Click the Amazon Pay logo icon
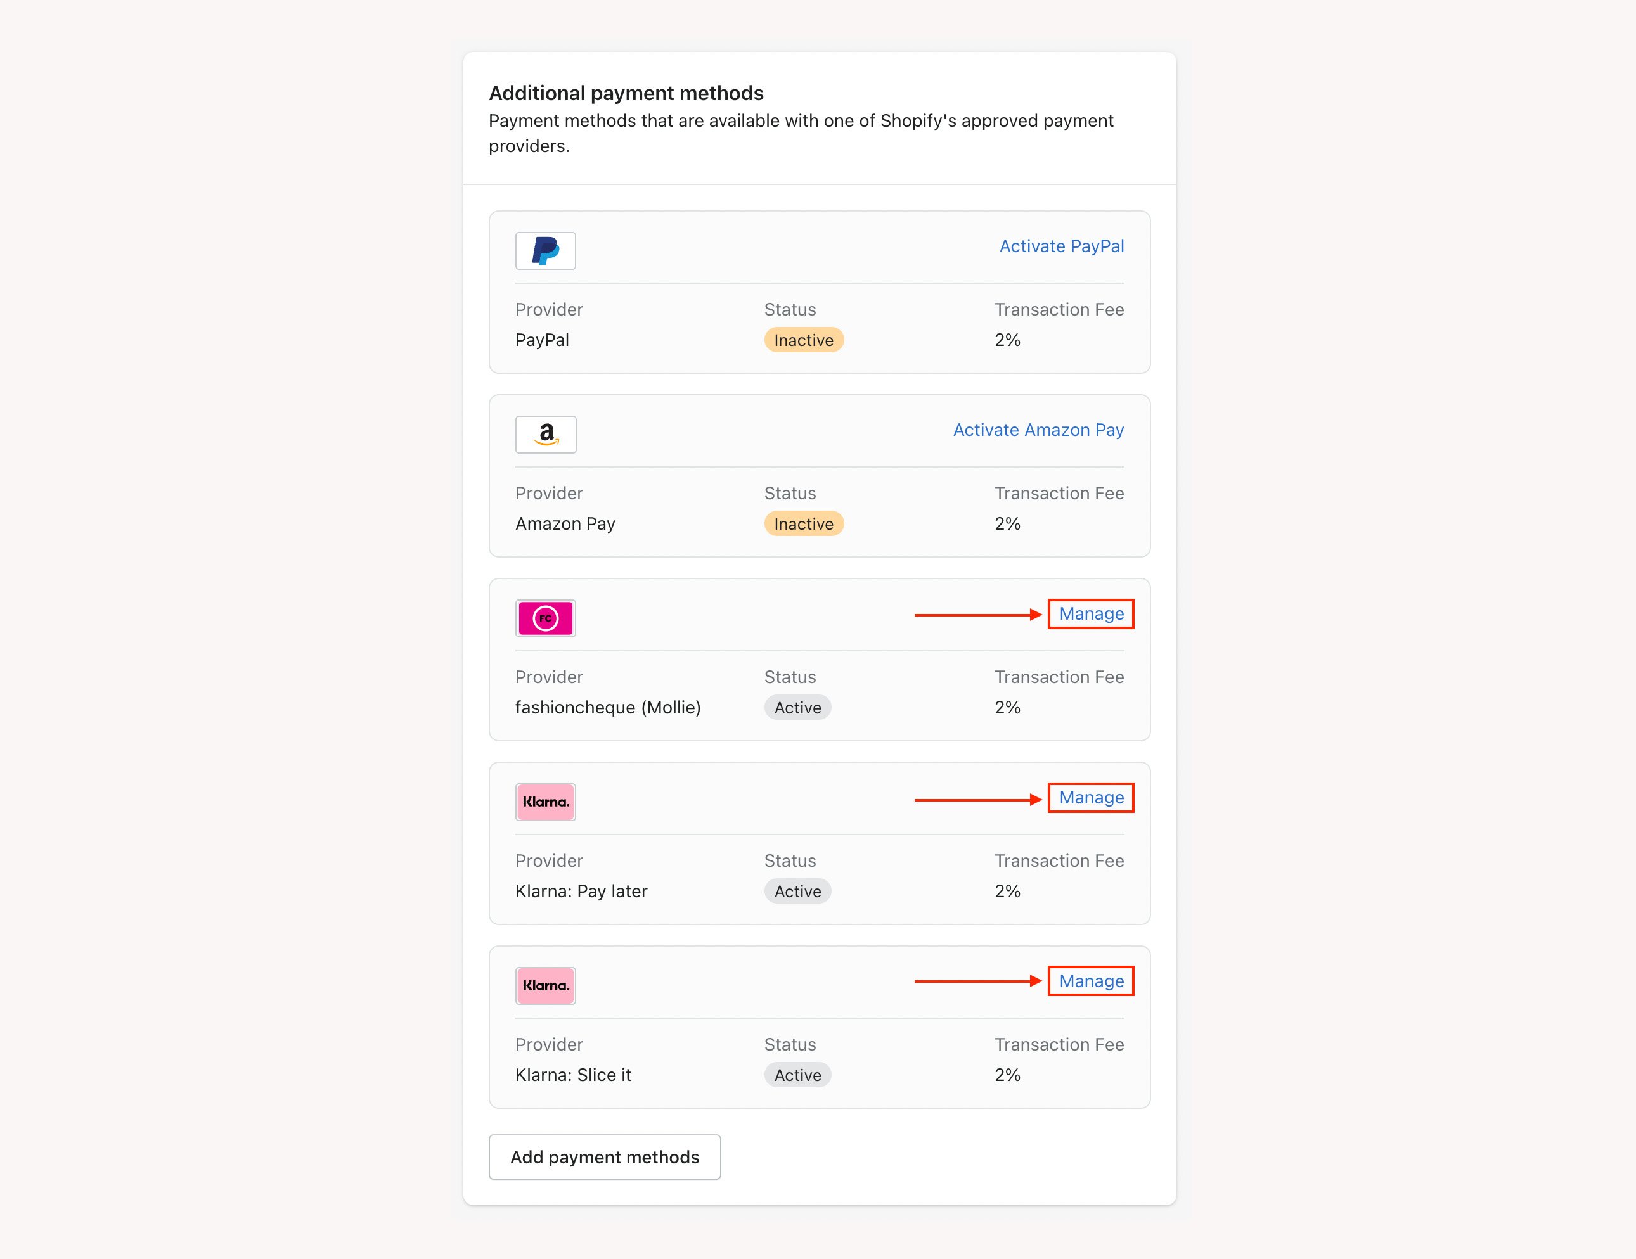Viewport: 1636px width, 1259px height. coord(545,435)
